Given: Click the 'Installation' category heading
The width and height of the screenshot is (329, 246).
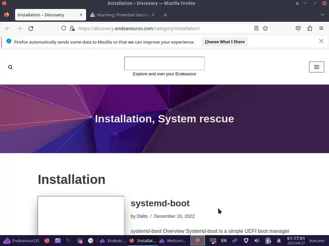Looking at the screenshot, I should 72,179.
